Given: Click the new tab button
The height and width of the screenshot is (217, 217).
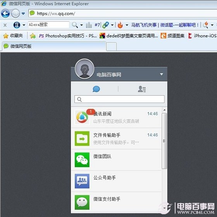Looking at the screenshot, I should tap(112, 46).
